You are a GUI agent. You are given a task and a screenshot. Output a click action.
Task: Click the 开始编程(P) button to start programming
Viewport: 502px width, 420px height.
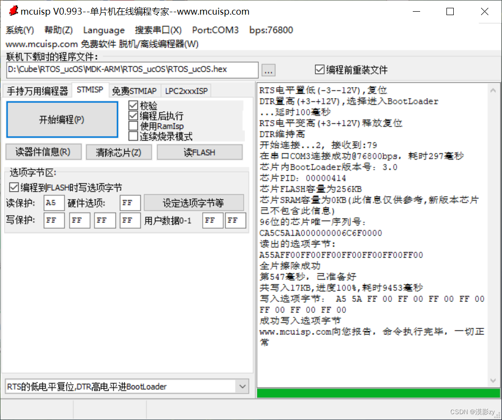coord(62,119)
